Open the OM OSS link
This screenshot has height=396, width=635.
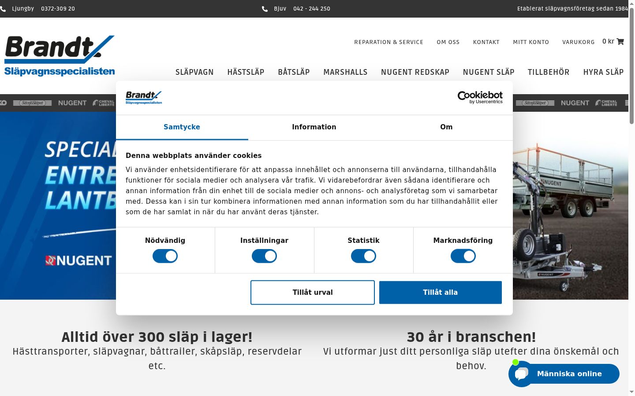tap(448, 42)
